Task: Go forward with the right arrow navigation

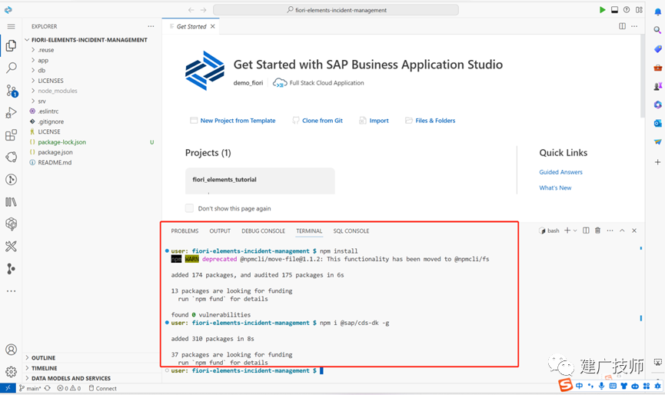Action: click(204, 10)
